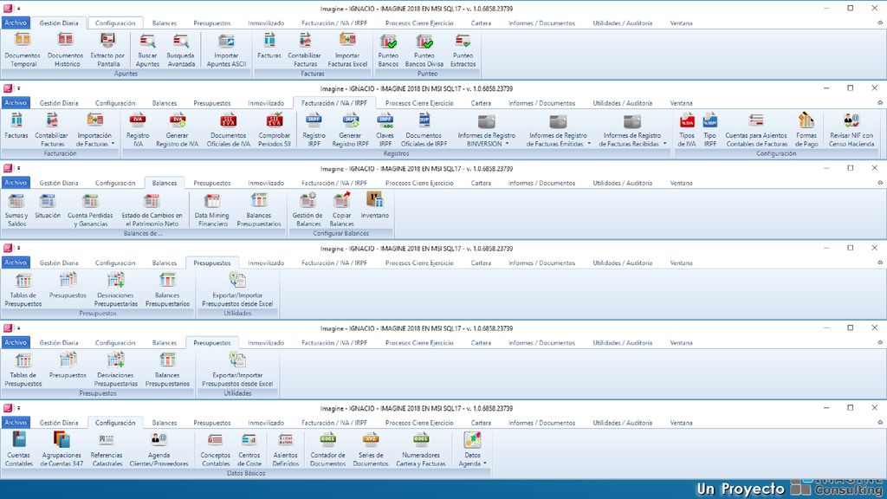887x499 pixels.
Task: Open Claves IRPF
Action: [385, 130]
